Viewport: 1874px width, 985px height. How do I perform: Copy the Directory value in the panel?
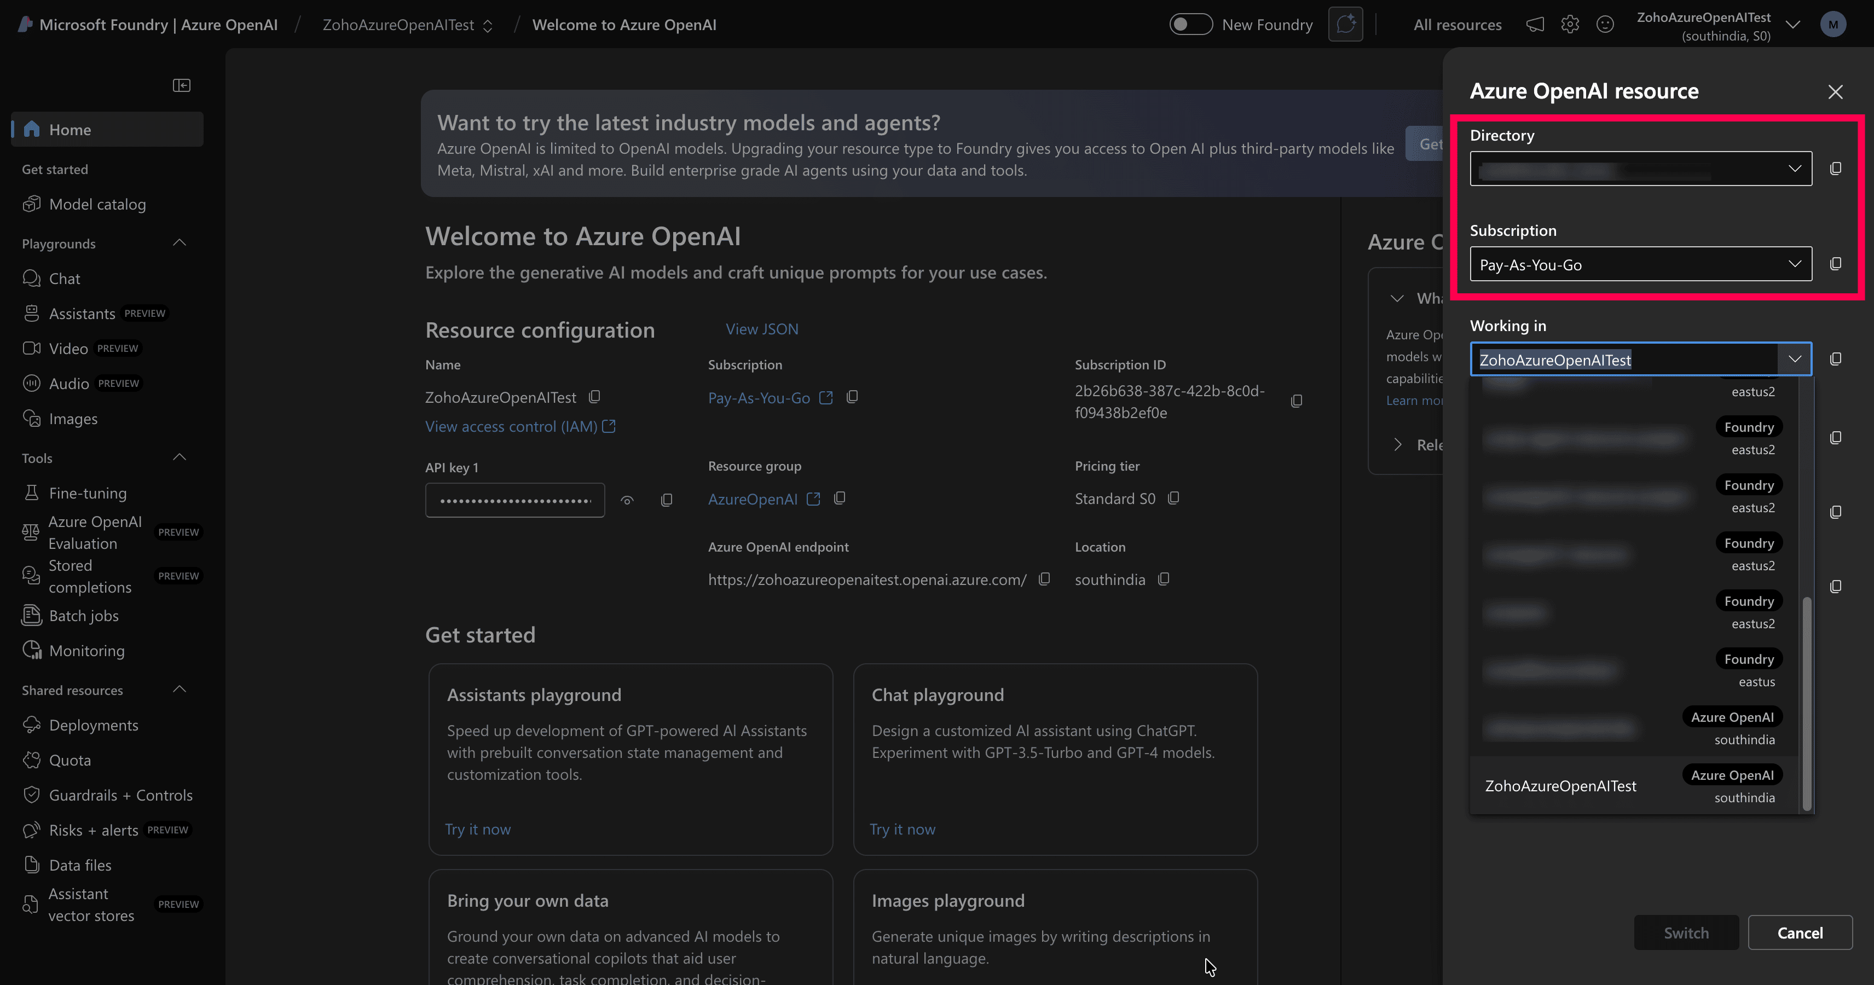pyautogui.click(x=1836, y=169)
